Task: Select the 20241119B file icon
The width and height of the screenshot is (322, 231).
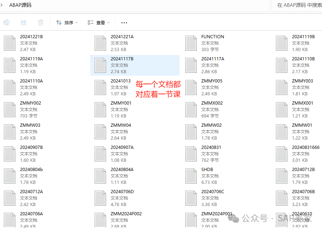Action: coord(282,43)
